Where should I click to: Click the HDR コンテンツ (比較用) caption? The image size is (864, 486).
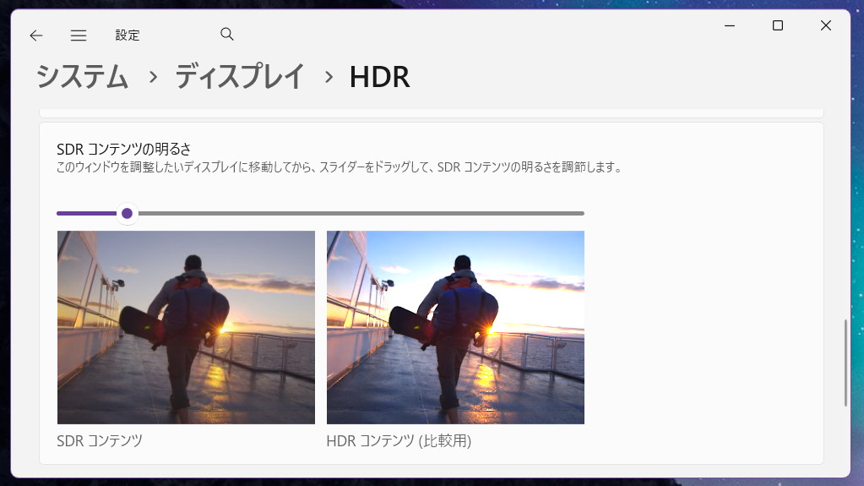[x=399, y=441]
